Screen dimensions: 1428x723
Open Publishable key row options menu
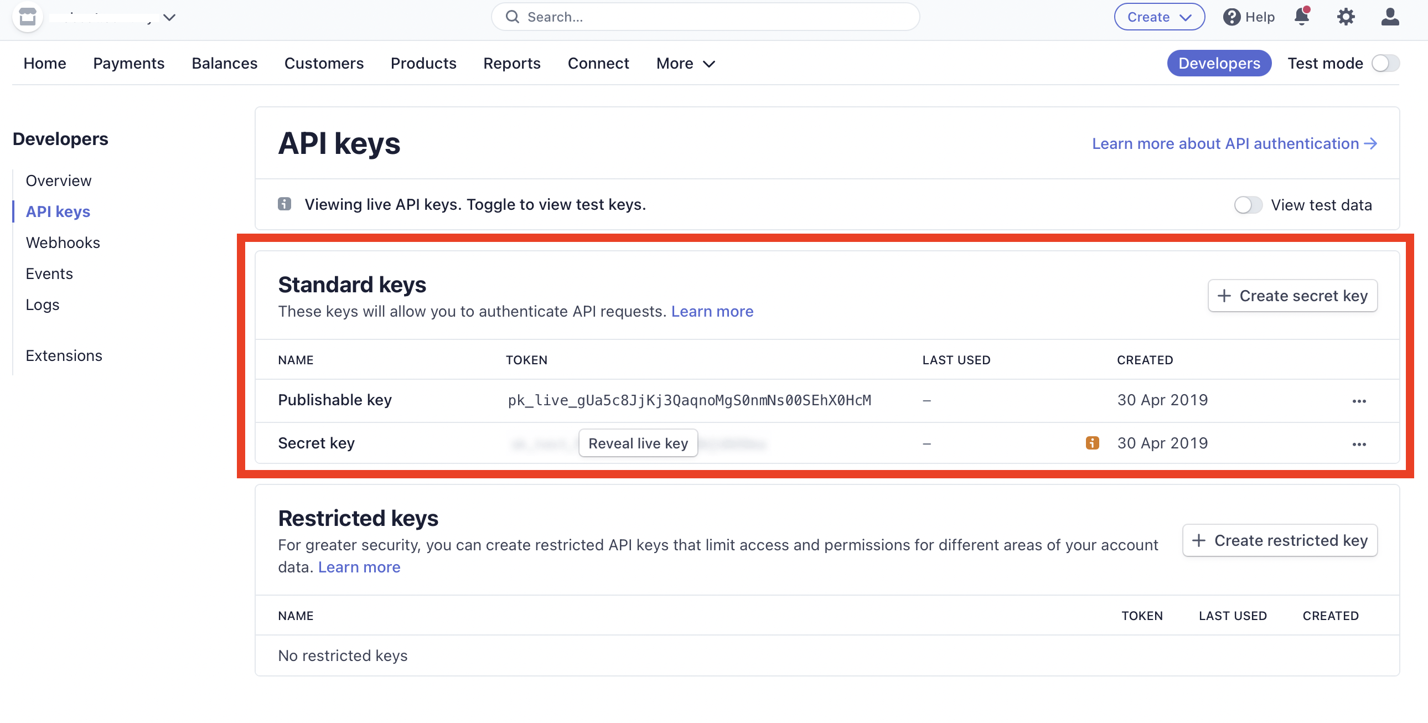pos(1359,401)
